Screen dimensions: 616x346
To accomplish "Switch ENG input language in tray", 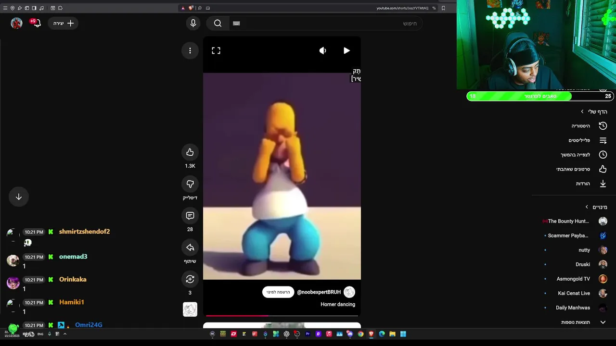I will [40, 334].
